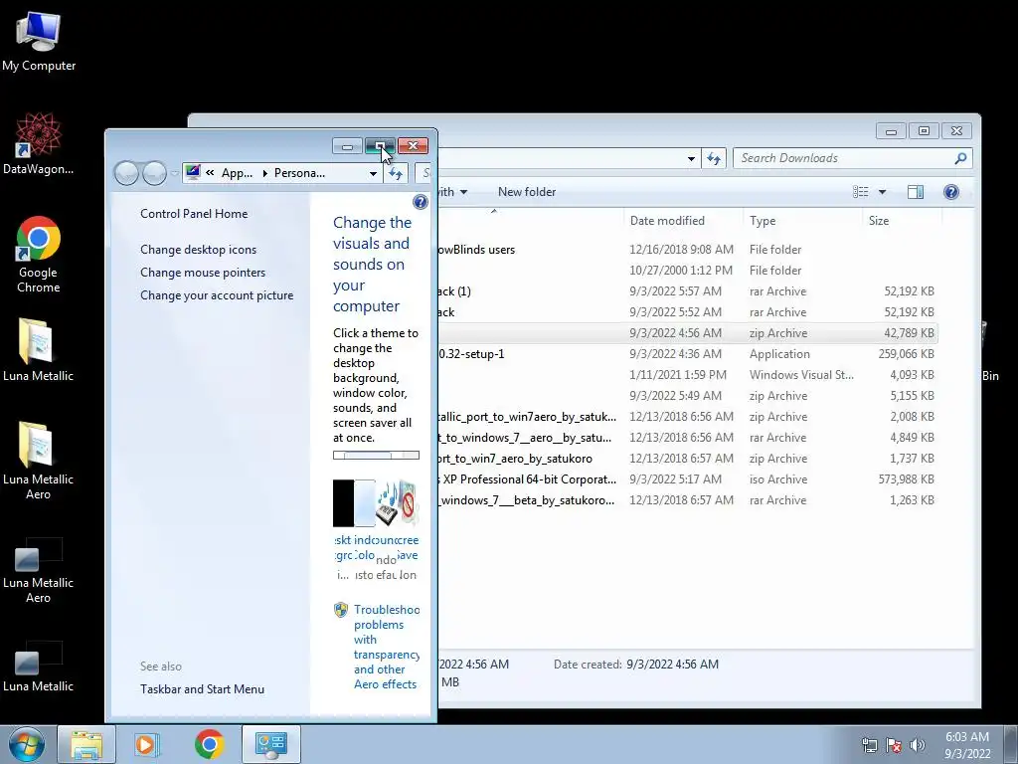The image size is (1018, 764).
Task: Open help in the Downloads window
Action: pyautogui.click(x=951, y=192)
